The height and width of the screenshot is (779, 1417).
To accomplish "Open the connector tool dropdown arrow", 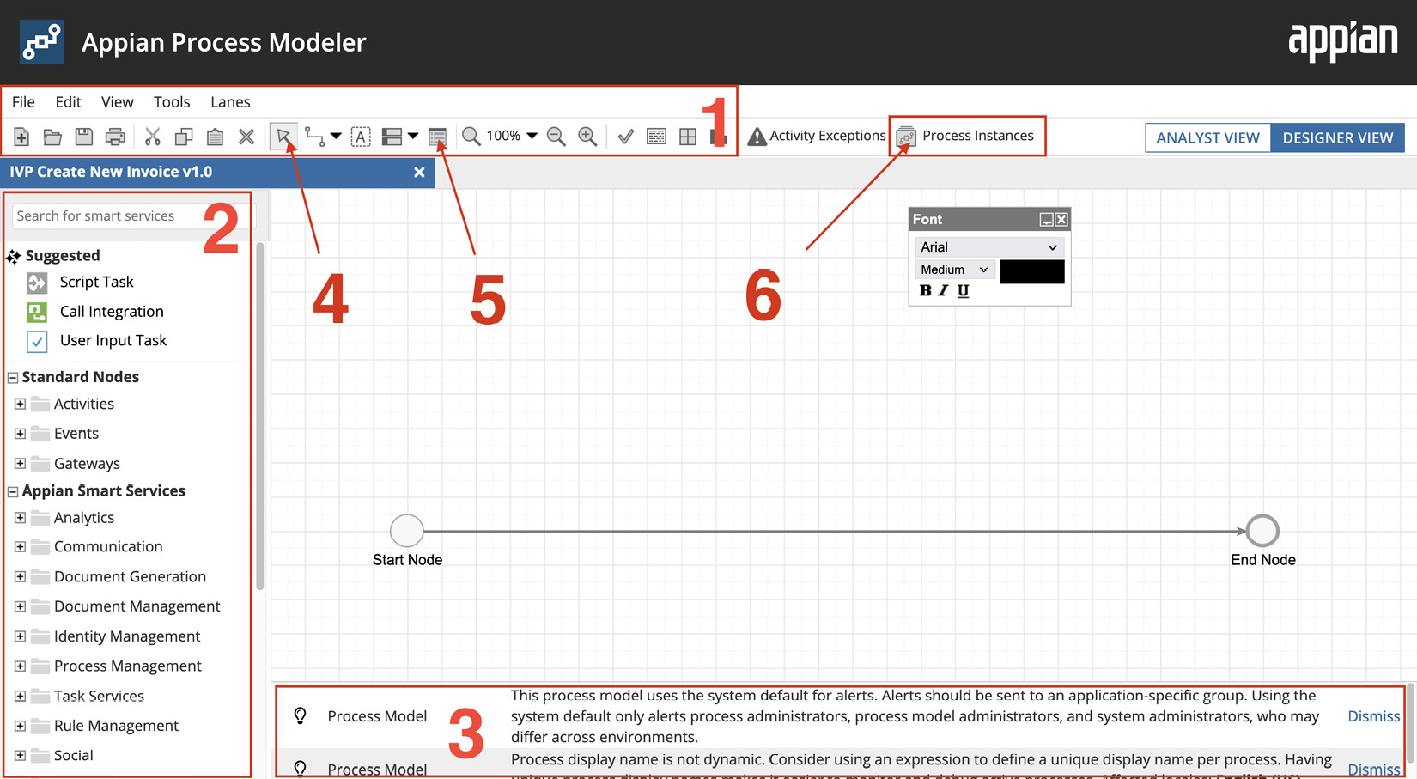I will point(336,136).
